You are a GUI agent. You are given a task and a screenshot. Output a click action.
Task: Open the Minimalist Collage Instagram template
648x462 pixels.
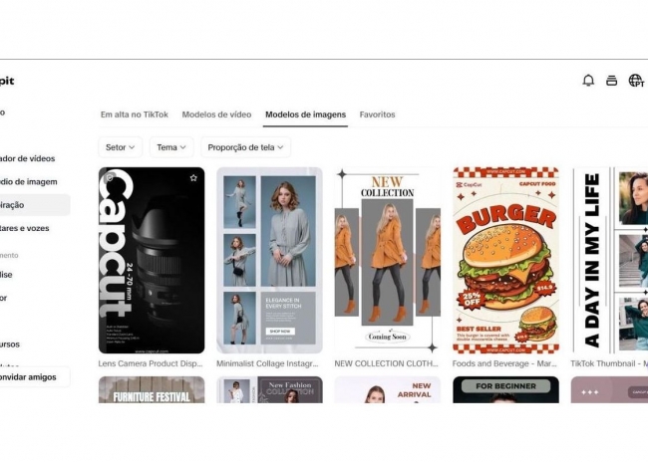point(269,260)
